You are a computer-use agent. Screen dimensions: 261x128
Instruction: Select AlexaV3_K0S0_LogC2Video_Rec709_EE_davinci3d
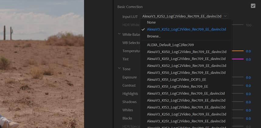[186, 52]
